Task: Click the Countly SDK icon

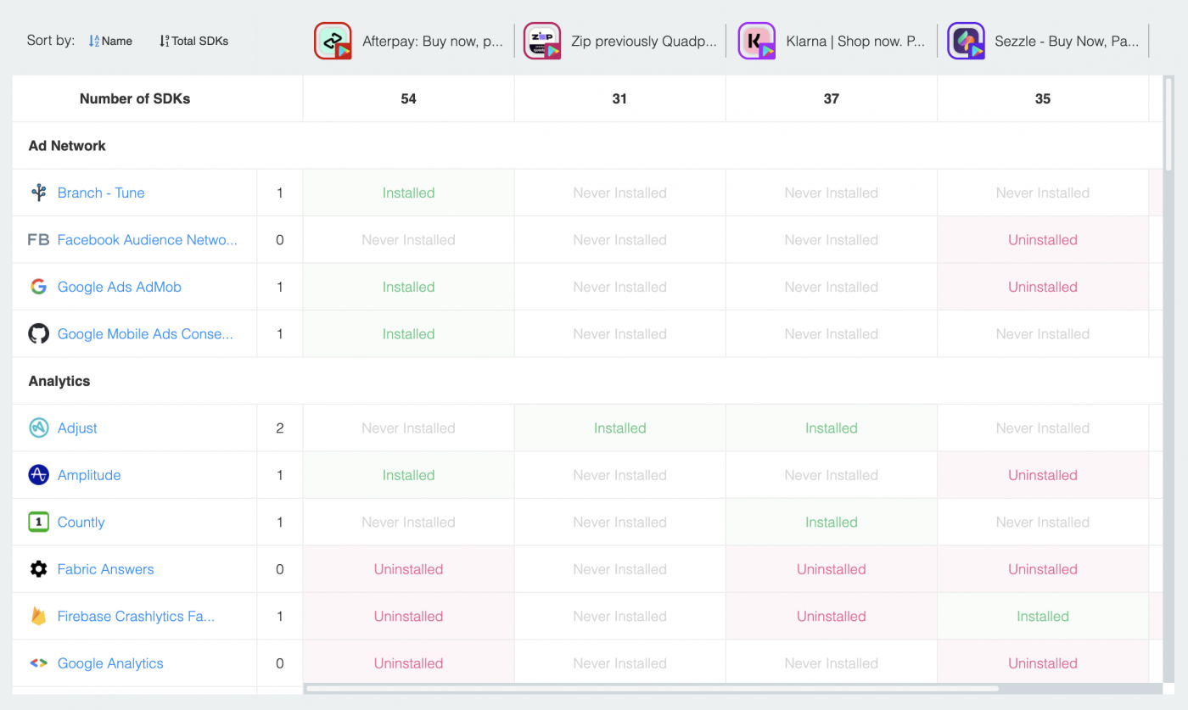Action: [x=39, y=523]
